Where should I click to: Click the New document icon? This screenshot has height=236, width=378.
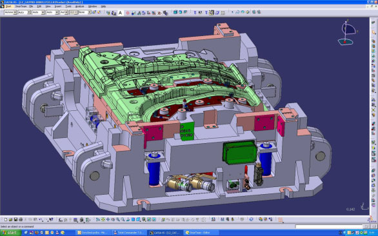click(x=6, y=220)
